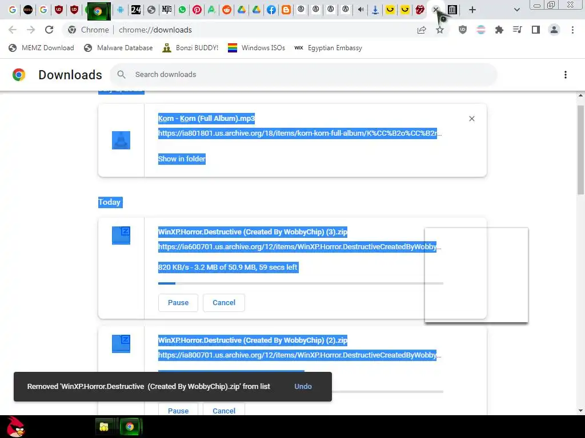Undo the removal in the notification
585x438 pixels.
coord(303,387)
